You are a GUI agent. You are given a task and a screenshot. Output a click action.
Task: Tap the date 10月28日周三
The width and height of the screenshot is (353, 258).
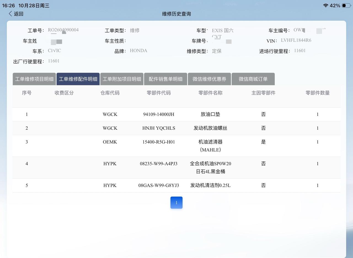tap(34, 6)
